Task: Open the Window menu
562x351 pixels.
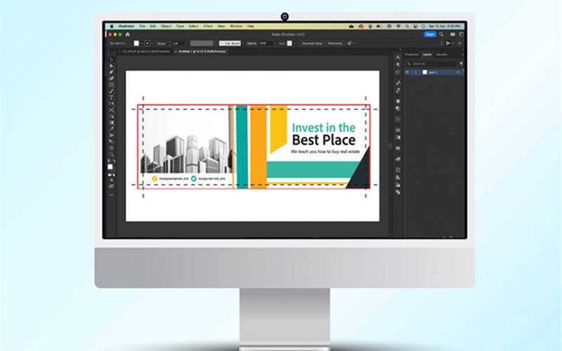Action: tap(236, 26)
